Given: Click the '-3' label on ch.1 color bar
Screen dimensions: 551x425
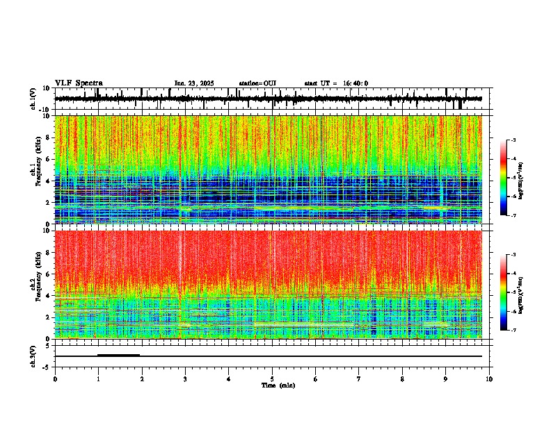Looking at the screenshot, I should click(513, 140).
